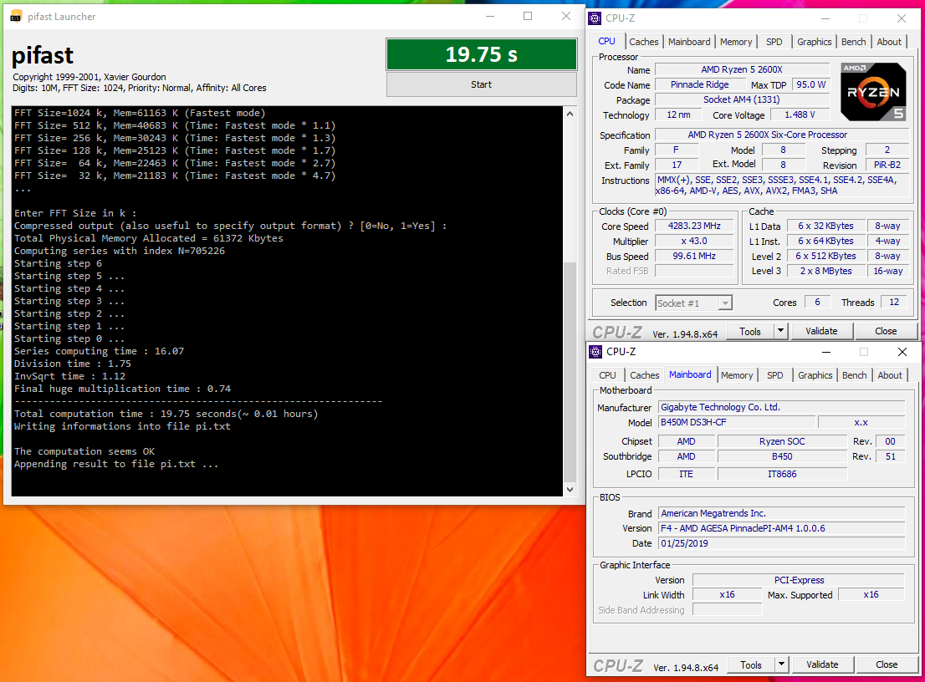Close the upper CPU-Z window via X
Image resolution: width=925 pixels, height=682 pixels.
tap(902, 18)
